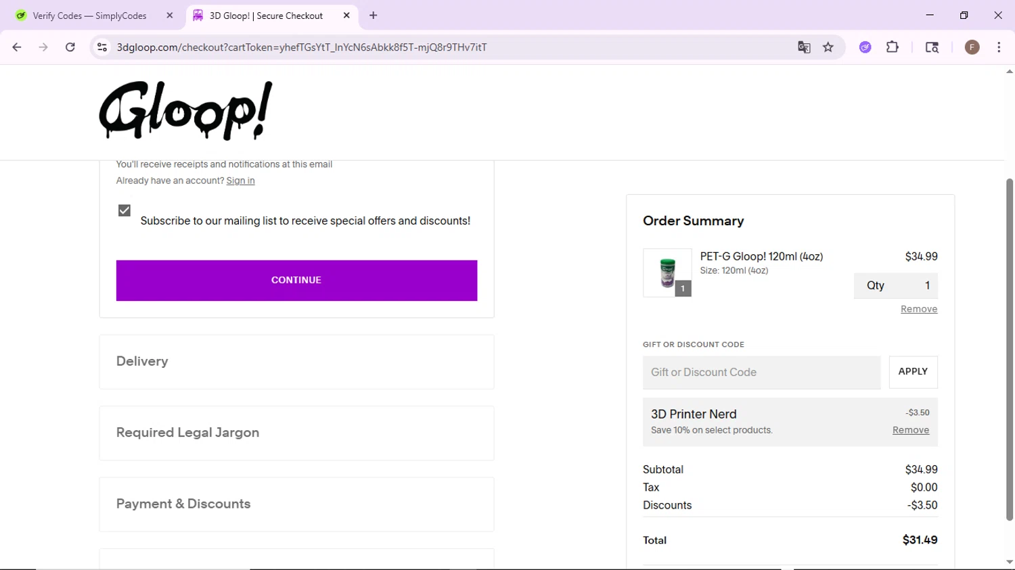Click the Sign in link
1015x570 pixels.
coord(240,181)
